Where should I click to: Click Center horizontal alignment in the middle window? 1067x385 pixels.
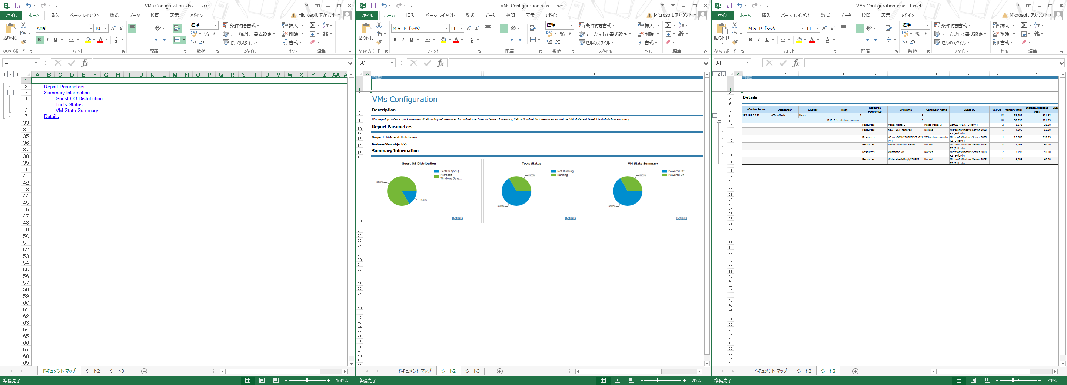496,40
